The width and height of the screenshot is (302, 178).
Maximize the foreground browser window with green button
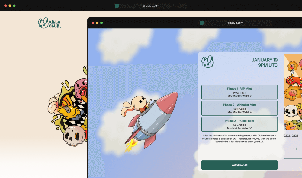click(x=101, y=23)
